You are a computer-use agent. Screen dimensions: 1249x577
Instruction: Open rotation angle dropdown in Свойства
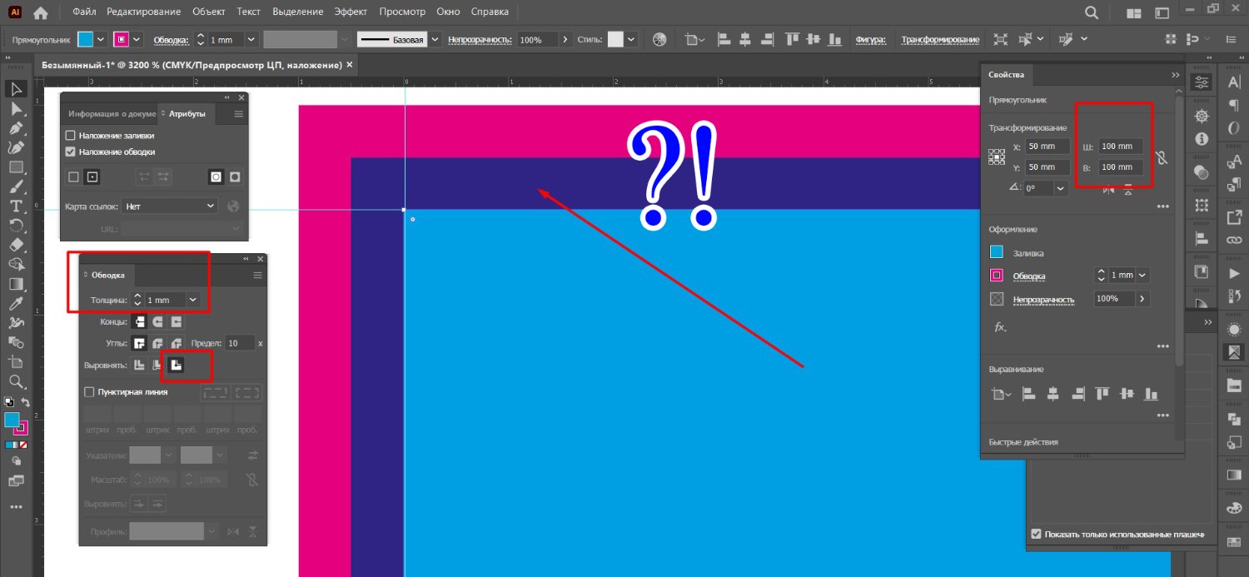[x=1061, y=188]
